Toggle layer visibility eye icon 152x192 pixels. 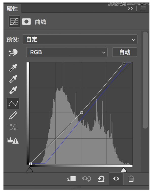(x=116, y=179)
